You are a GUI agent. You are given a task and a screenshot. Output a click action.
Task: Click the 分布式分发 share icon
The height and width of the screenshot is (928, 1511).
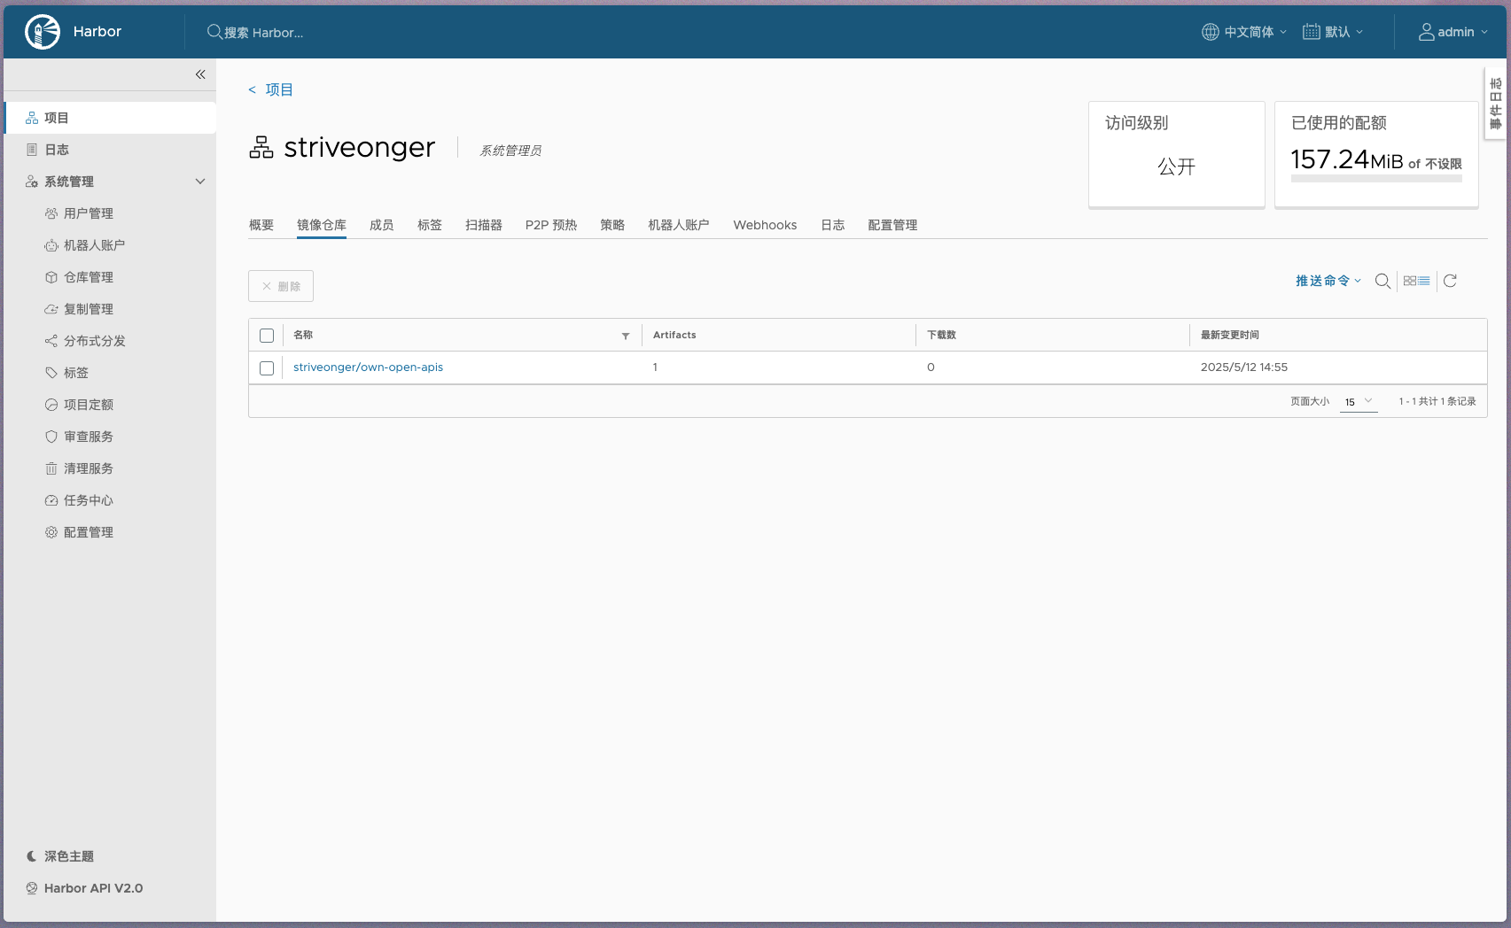(51, 341)
